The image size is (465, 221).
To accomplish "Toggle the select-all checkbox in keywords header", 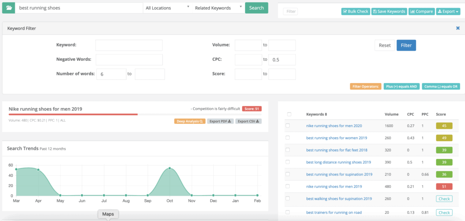I will coord(289,114).
